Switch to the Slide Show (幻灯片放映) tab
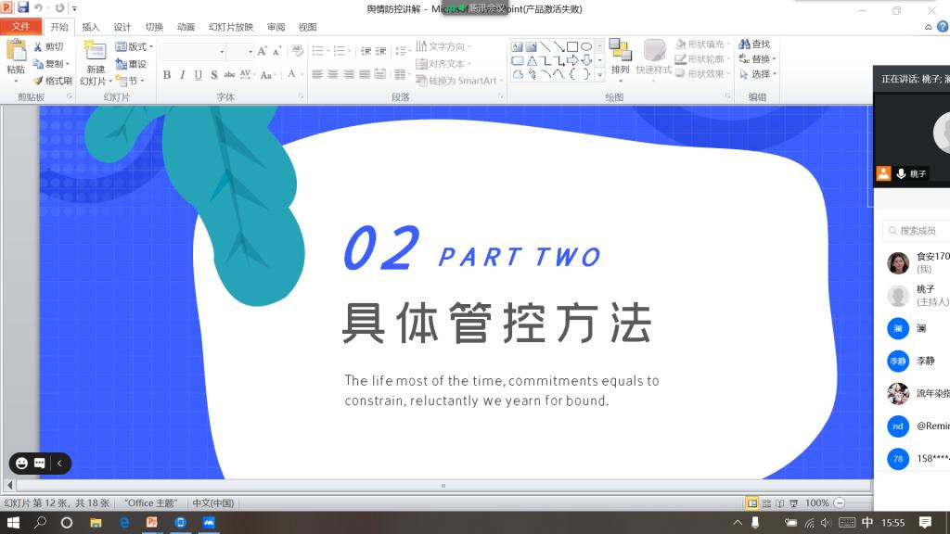Image resolution: width=950 pixels, height=534 pixels. [x=230, y=27]
